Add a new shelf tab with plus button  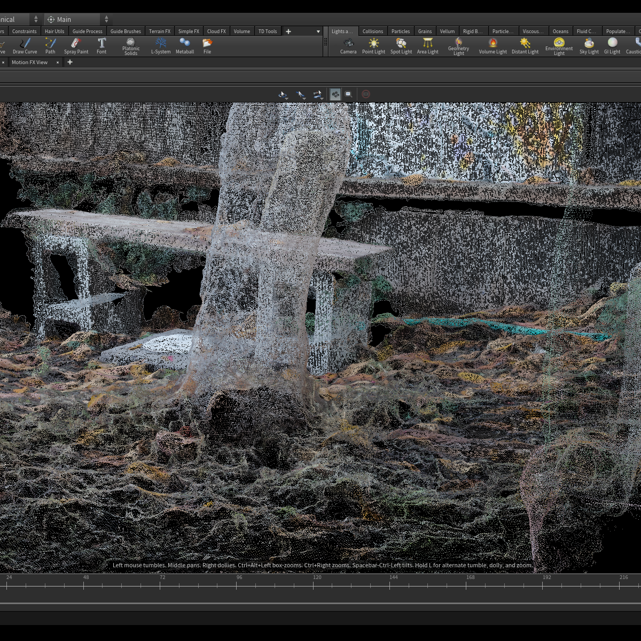point(288,32)
